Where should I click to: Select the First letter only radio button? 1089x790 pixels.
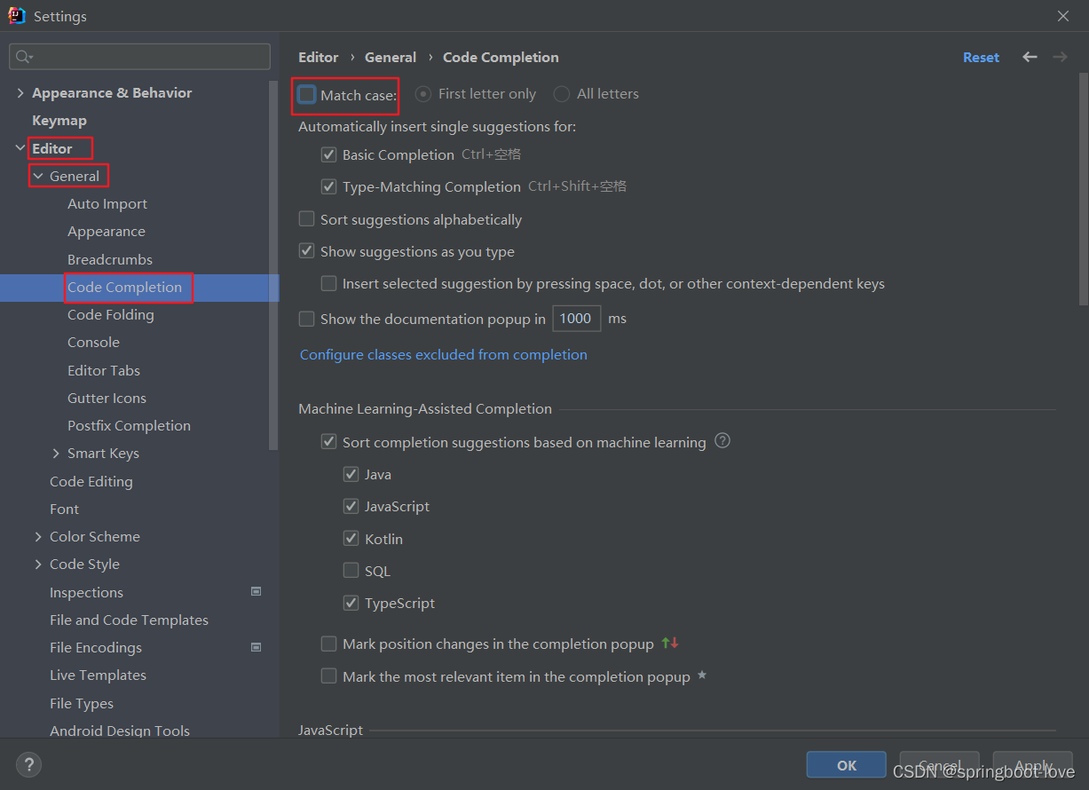[423, 94]
